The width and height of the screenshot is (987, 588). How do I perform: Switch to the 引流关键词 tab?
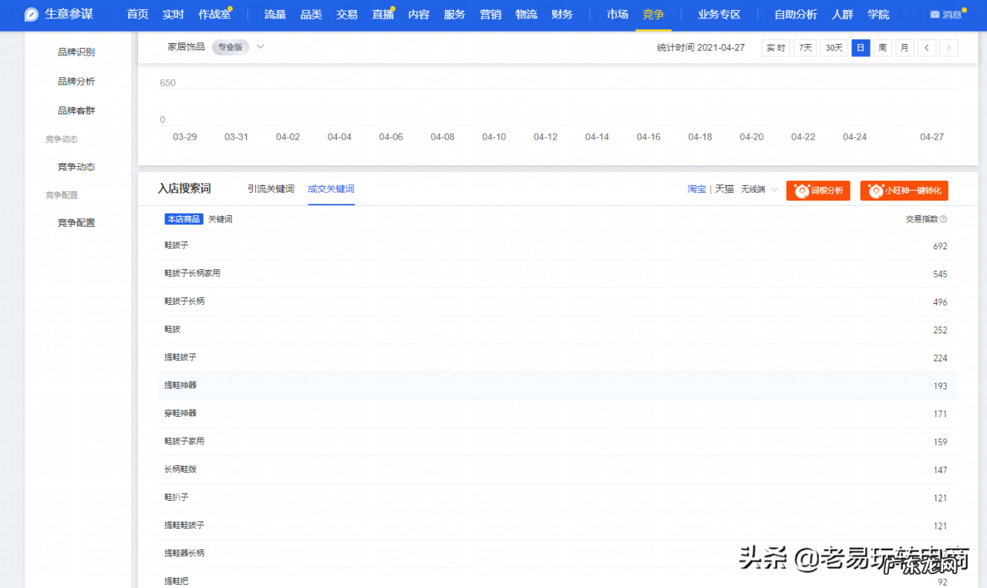point(271,188)
